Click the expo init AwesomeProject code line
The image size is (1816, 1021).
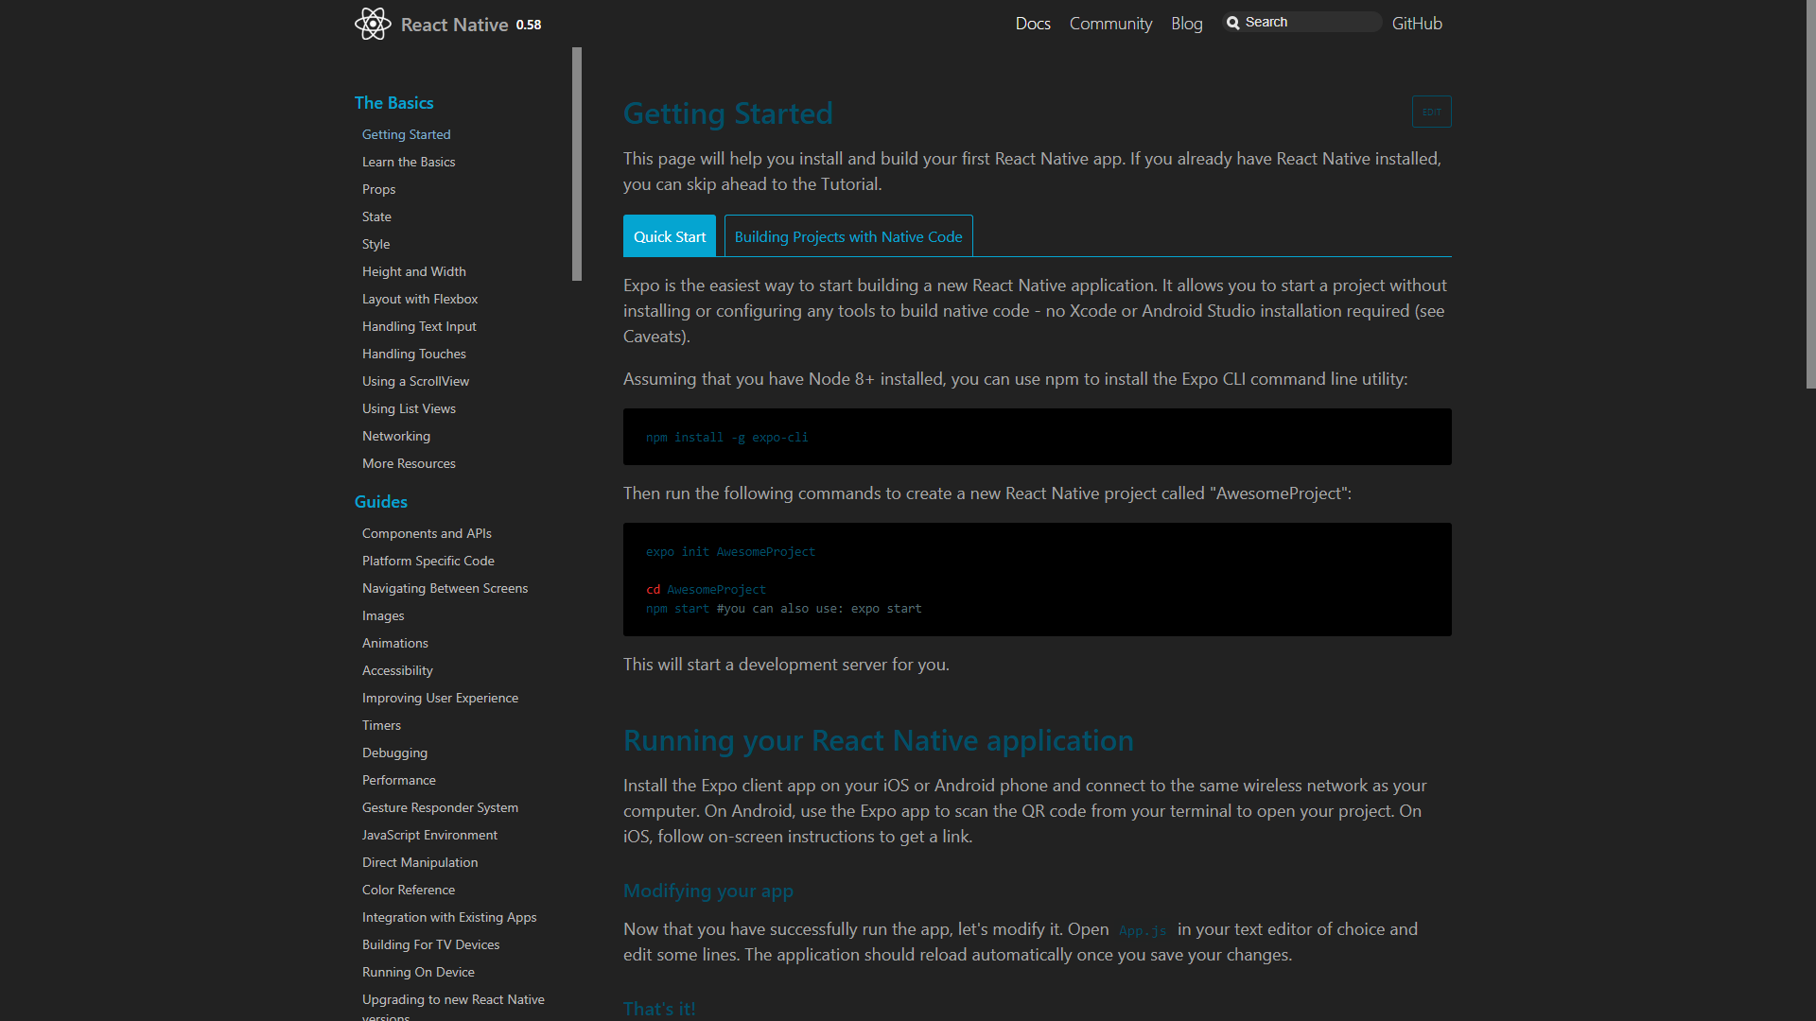click(730, 552)
